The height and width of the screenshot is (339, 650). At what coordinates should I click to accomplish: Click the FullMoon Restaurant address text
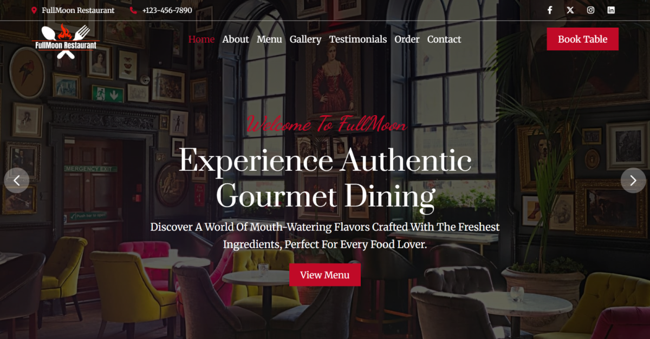tap(78, 10)
